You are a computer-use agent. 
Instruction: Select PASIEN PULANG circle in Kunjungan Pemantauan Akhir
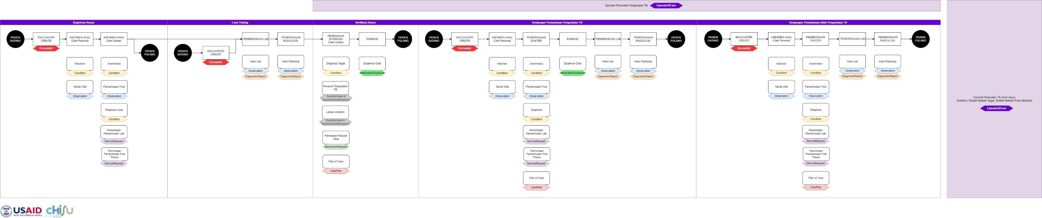tap(921, 39)
